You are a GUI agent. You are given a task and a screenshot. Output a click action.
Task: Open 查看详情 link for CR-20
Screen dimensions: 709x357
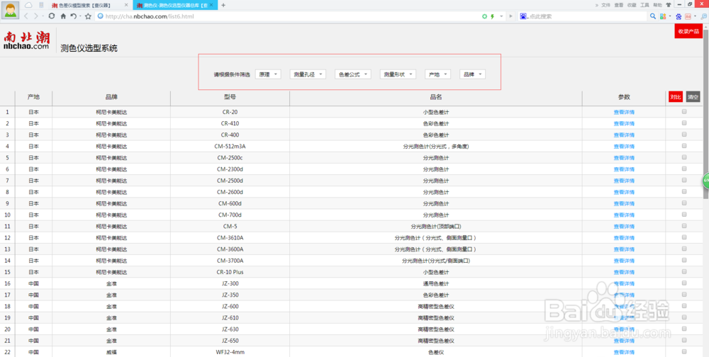[623, 112]
